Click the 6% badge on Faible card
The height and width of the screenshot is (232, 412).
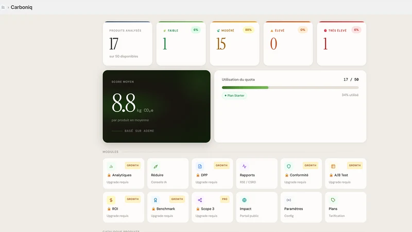(x=196, y=30)
